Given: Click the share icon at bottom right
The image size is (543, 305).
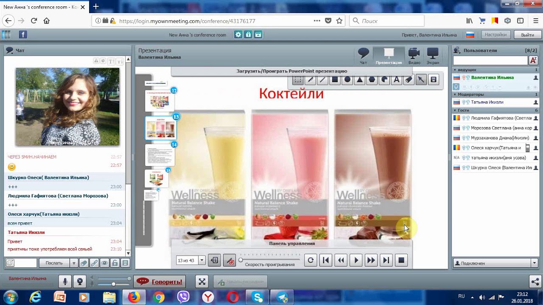Looking at the screenshot, I should click(535, 281).
